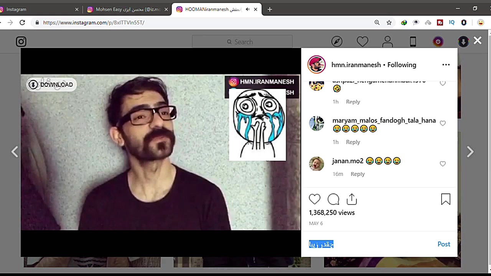Close the first Instagram tab

[77, 9]
